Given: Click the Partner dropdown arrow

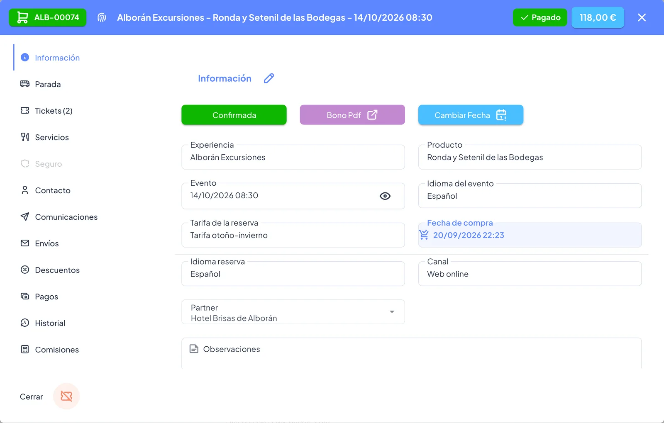Looking at the screenshot, I should (x=392, y=312).
